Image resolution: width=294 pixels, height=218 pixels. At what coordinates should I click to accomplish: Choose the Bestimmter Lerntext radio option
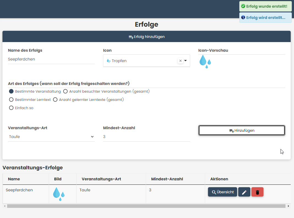click(x=11, y=100)
